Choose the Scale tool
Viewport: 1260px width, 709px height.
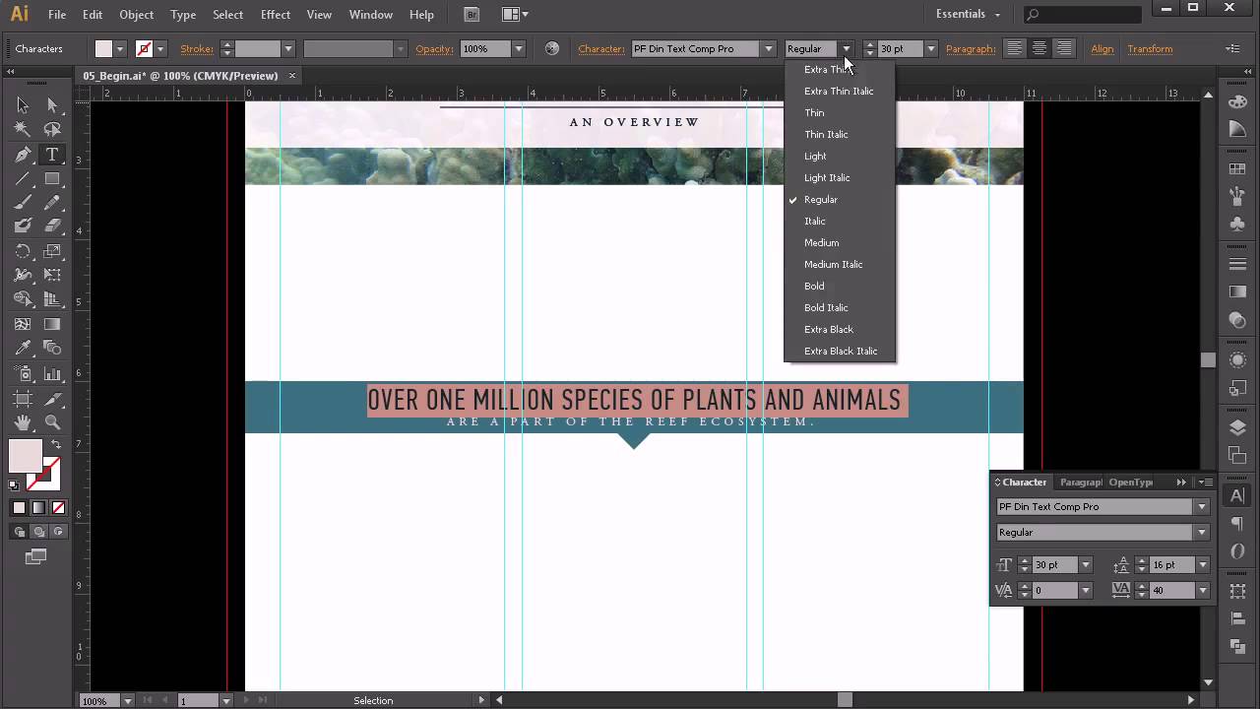click(x=52, y=251)
